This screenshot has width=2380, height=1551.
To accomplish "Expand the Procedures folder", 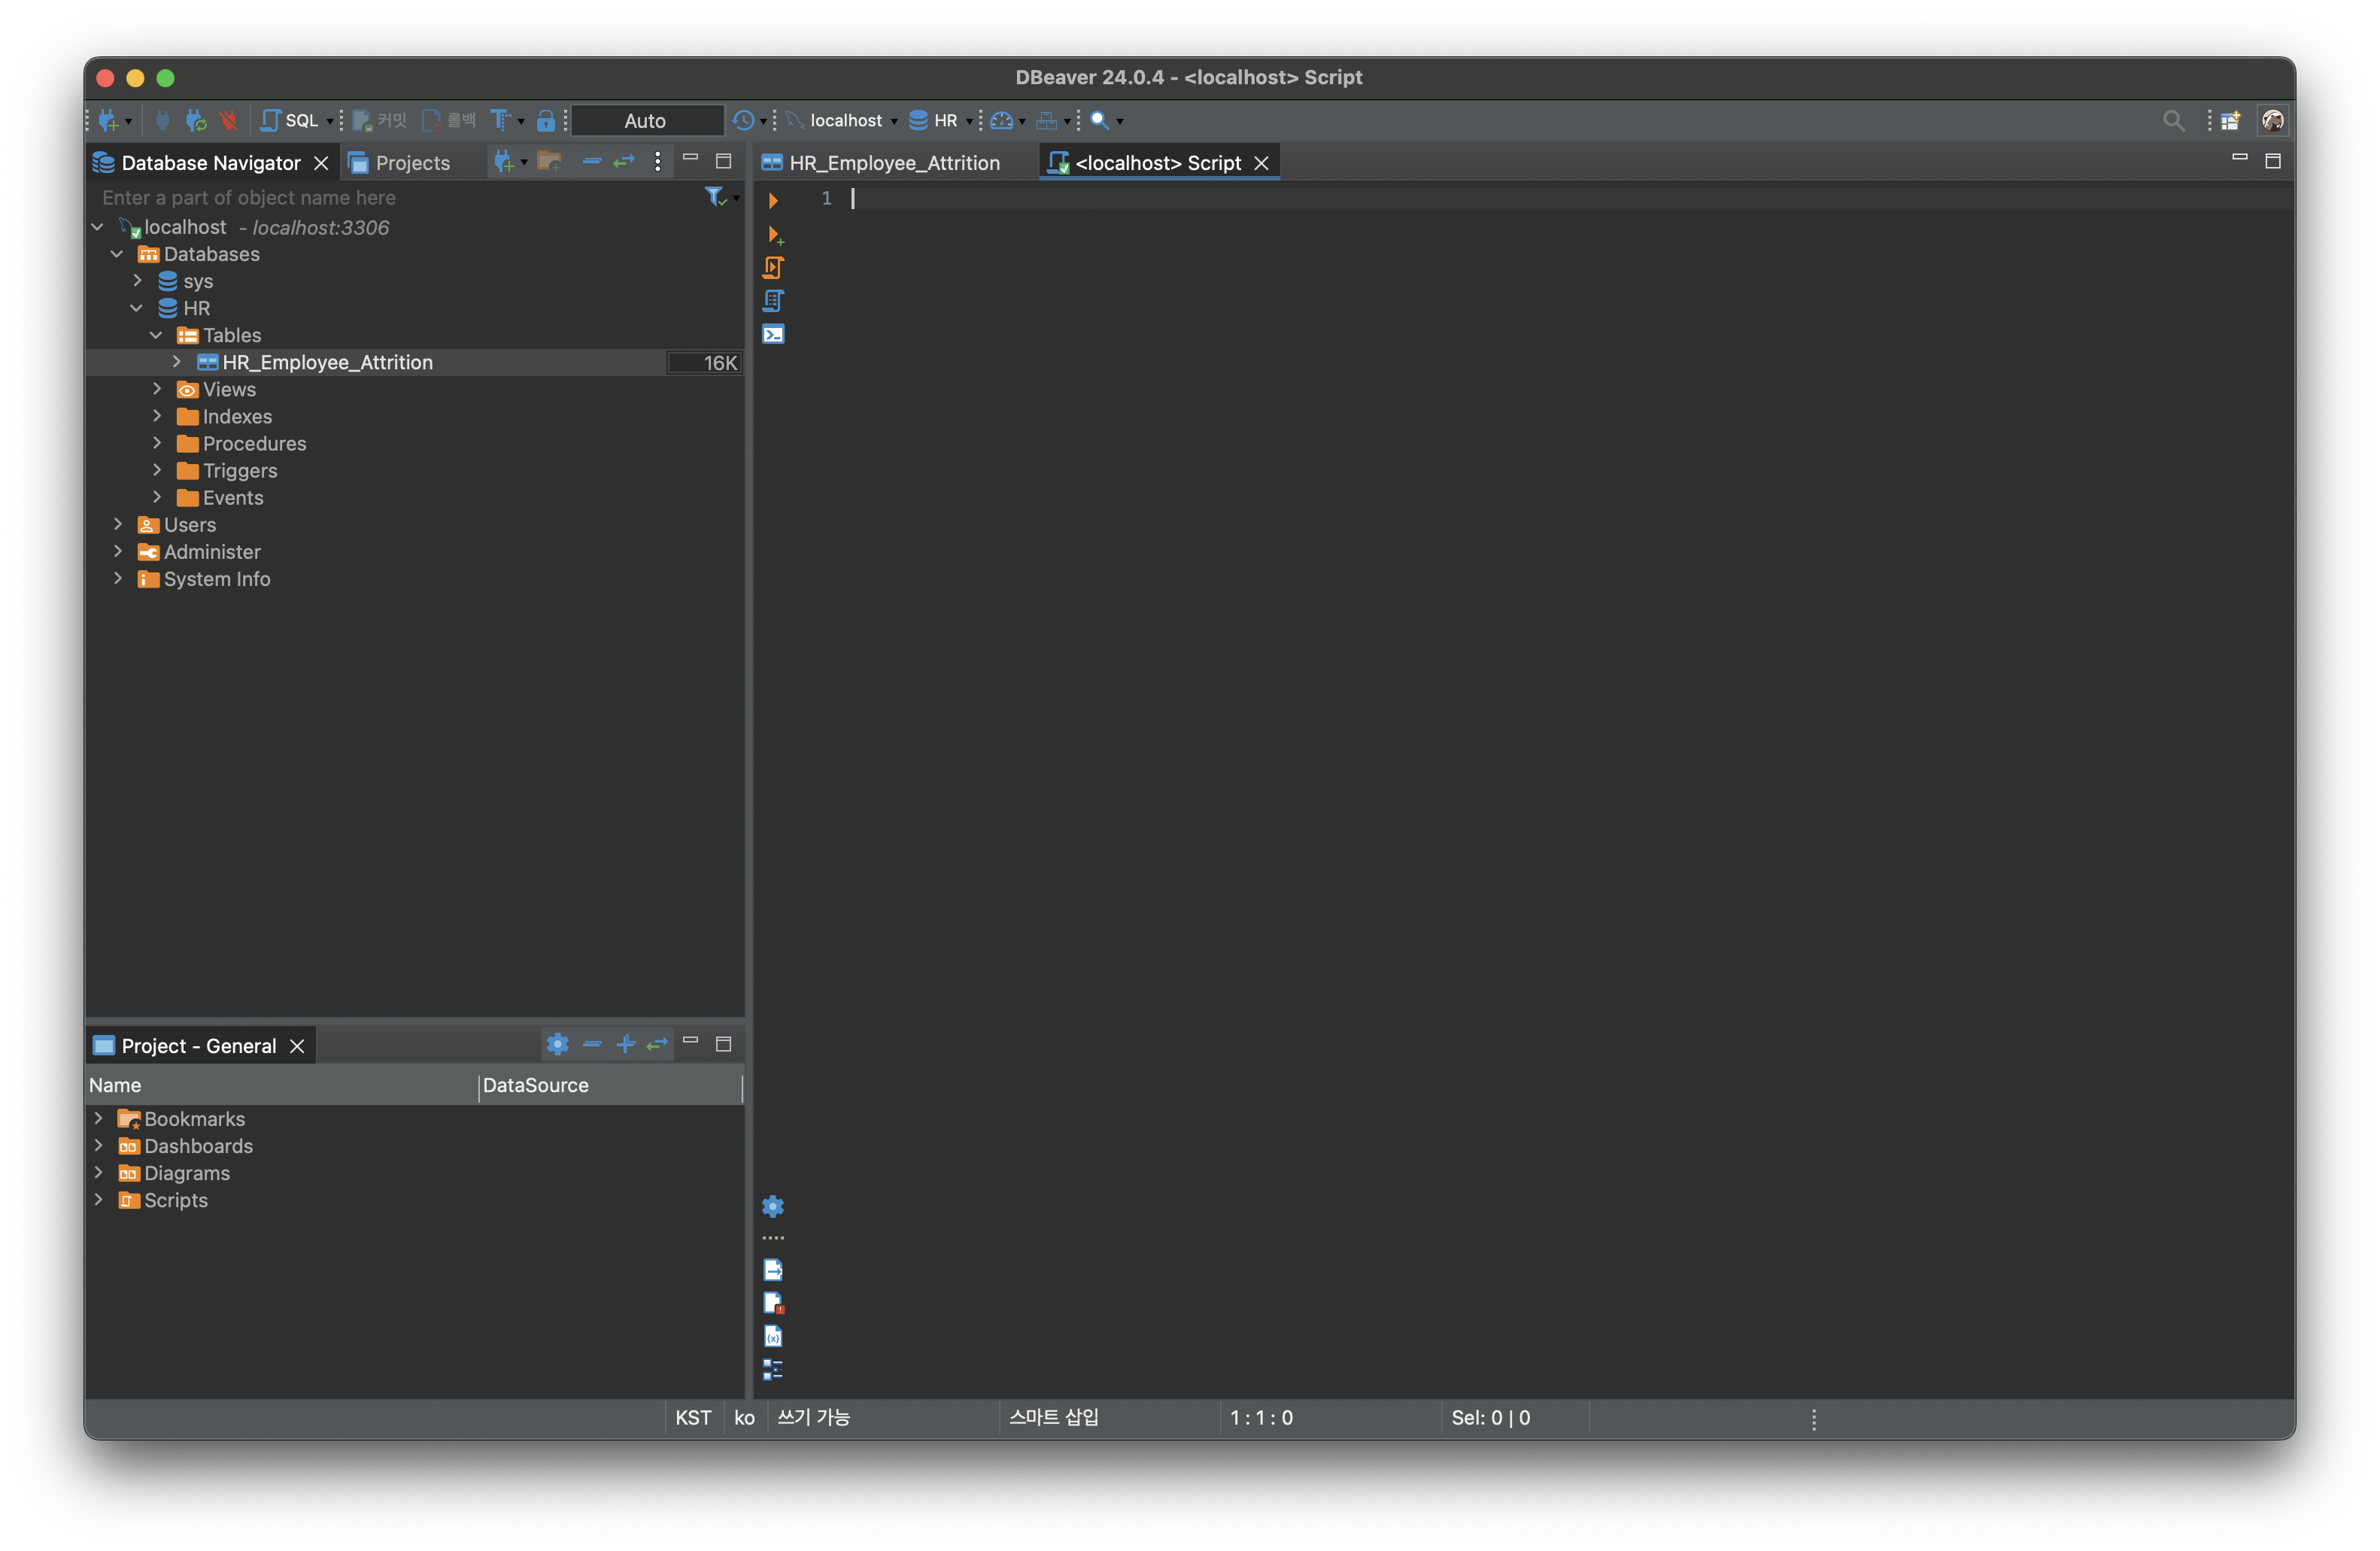I will tap(157, 443).
